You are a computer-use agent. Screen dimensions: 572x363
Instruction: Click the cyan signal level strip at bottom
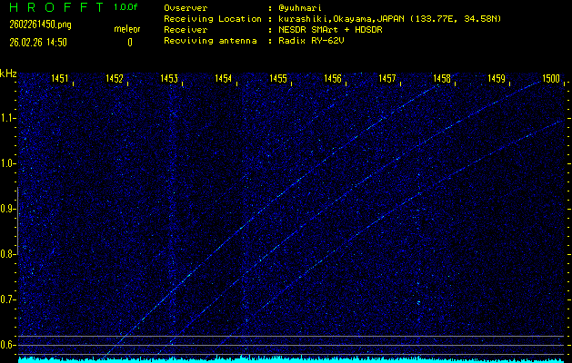click(291, 359)
